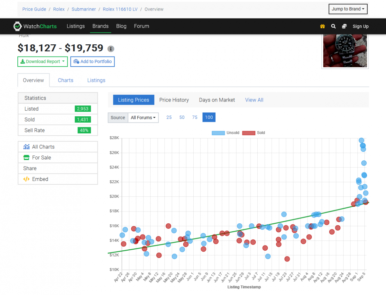The width and height of the screenshot is (386, 295).
Task: Switch to the Charts tab
Action: pos(66,80)
